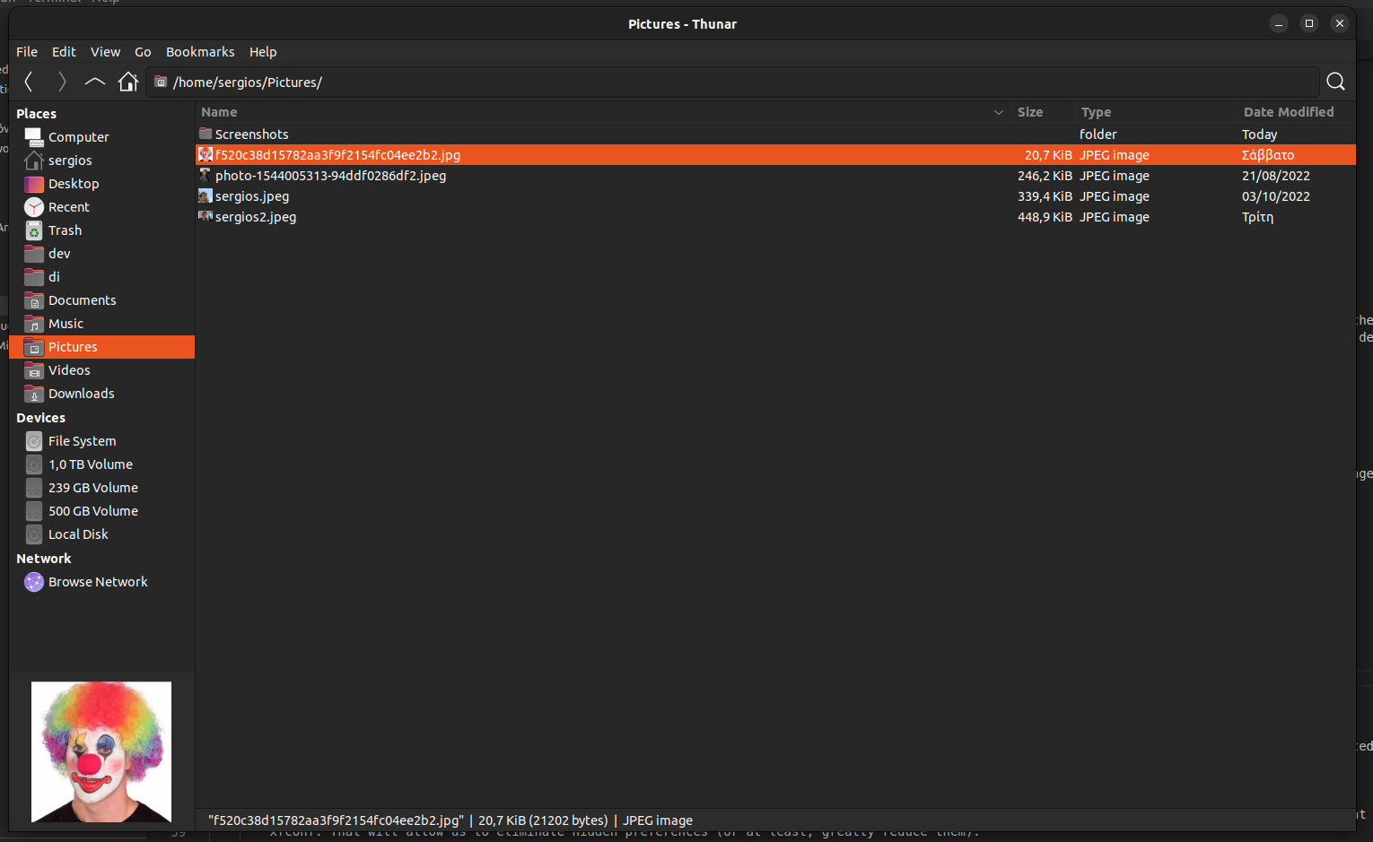Click the 448,9 KiB size cell
The image size is (1373, 842).
click(x=1045, y=217)
